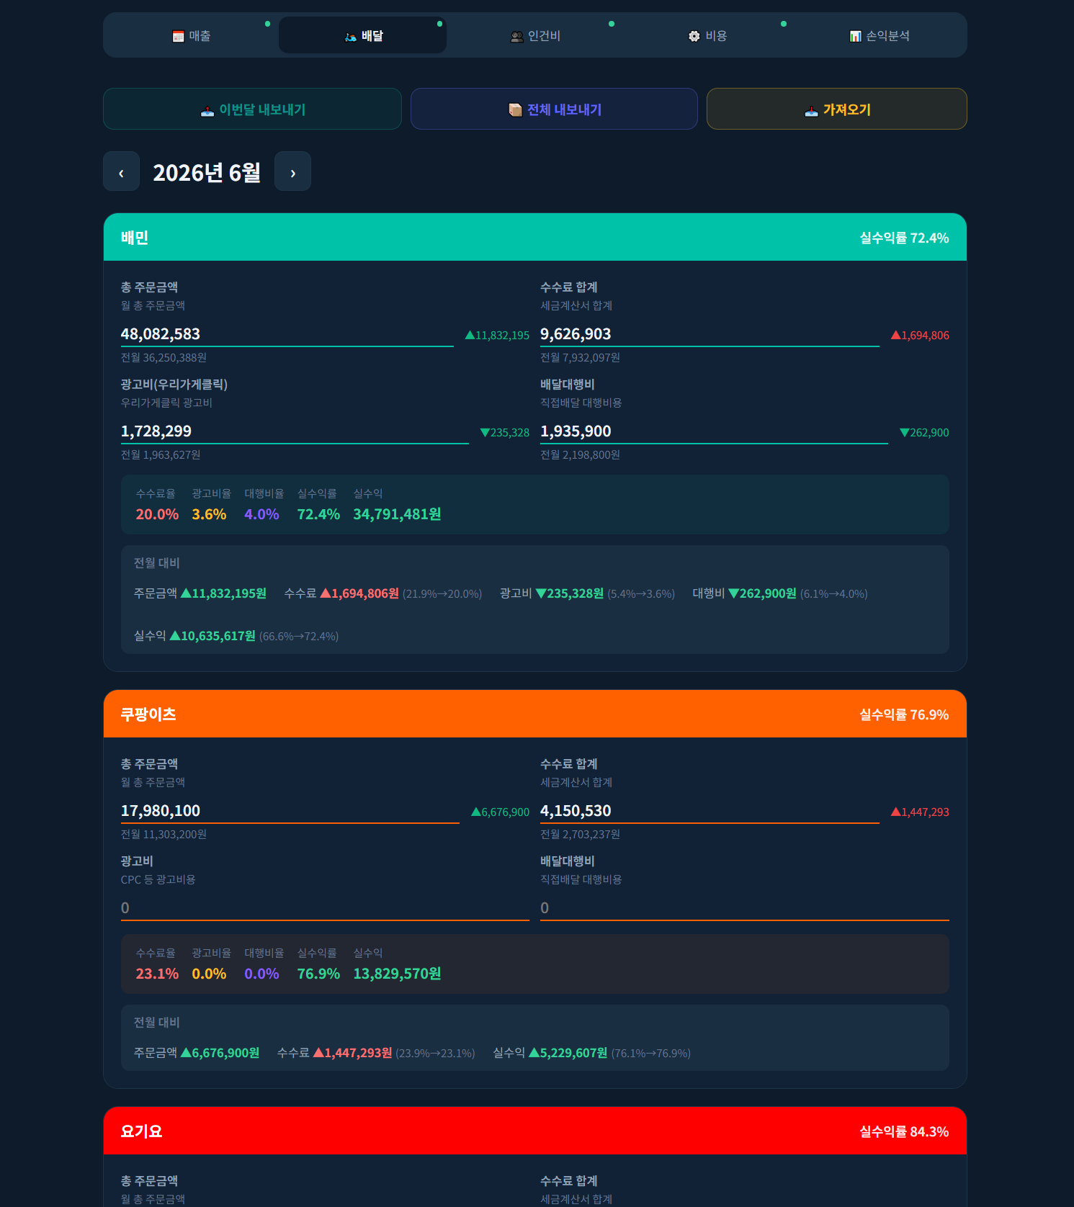
Task: Click 실수익률 72.4% in 배민 header
Action: [904, 238]
